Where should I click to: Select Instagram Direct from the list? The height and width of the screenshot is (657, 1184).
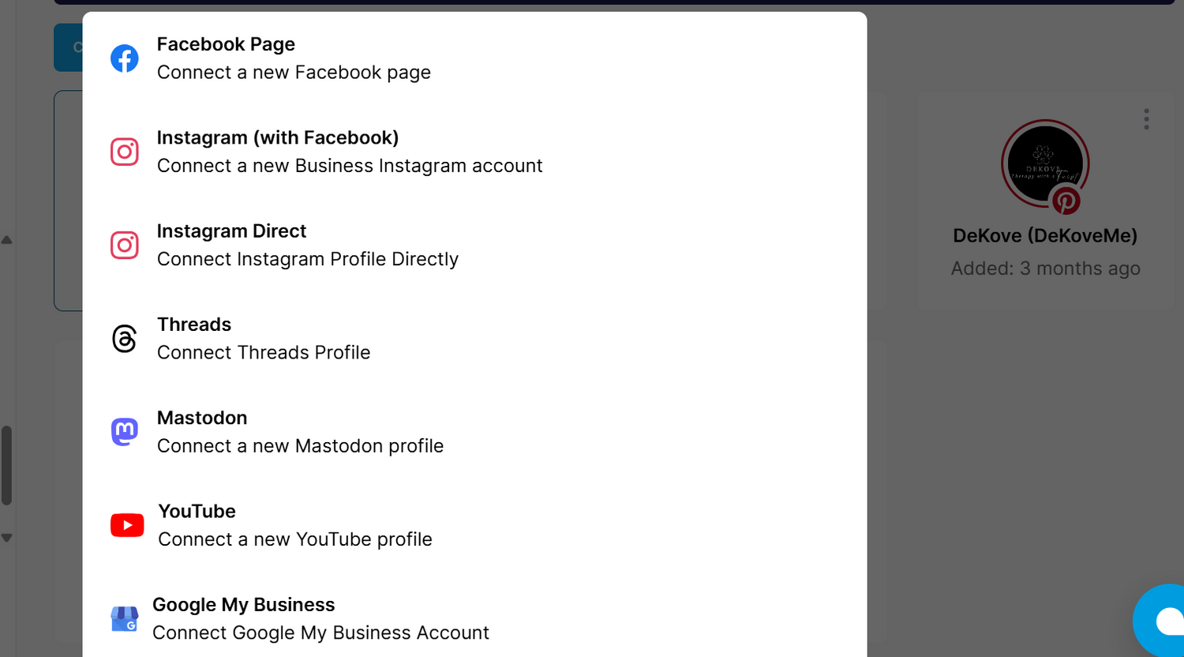tap(231, 231)
